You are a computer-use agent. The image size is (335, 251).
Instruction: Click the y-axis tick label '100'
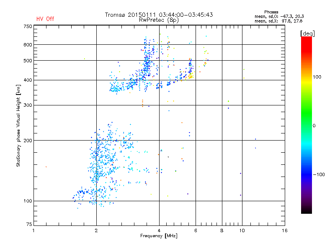pyautogui.click(x=28, y=201)
